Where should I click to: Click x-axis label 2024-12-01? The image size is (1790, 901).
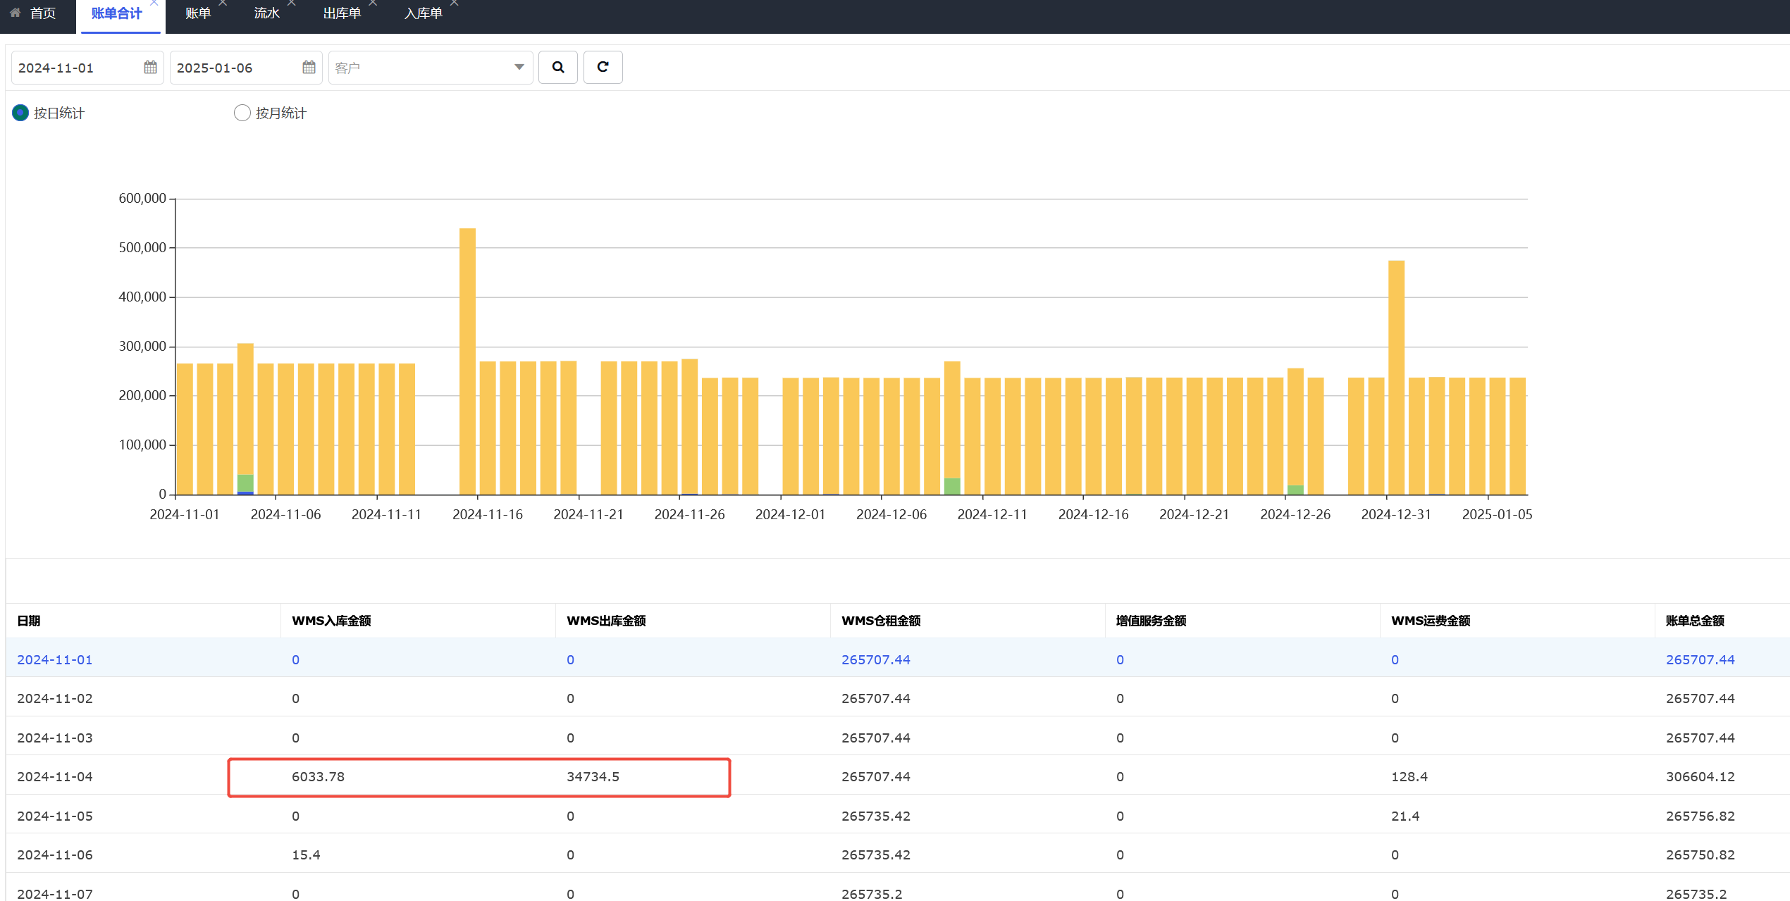click(790, 514)
